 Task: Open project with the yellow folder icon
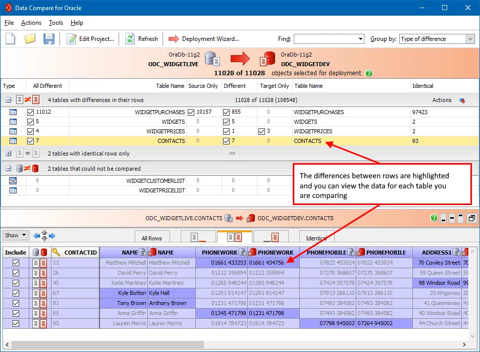point(30,39)
